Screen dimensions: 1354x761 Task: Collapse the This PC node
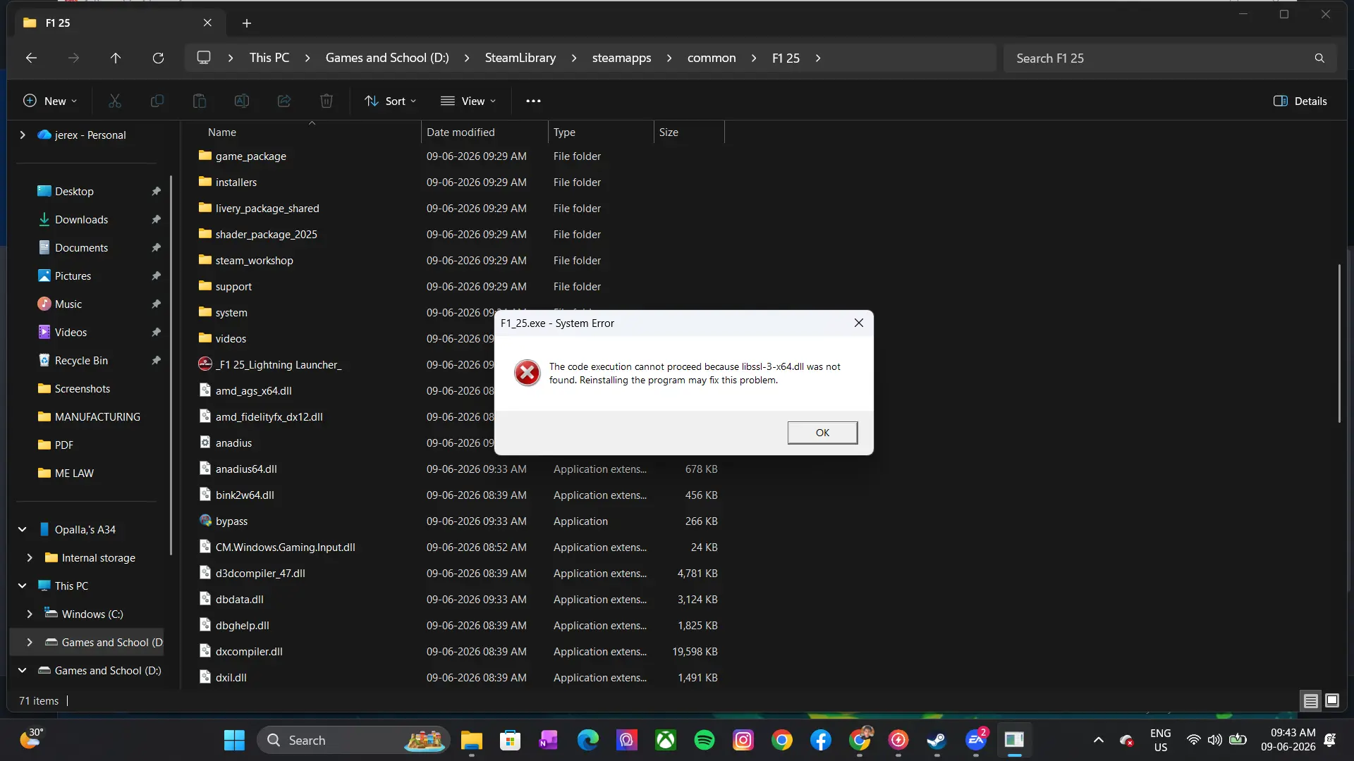[x=23, y=586]
